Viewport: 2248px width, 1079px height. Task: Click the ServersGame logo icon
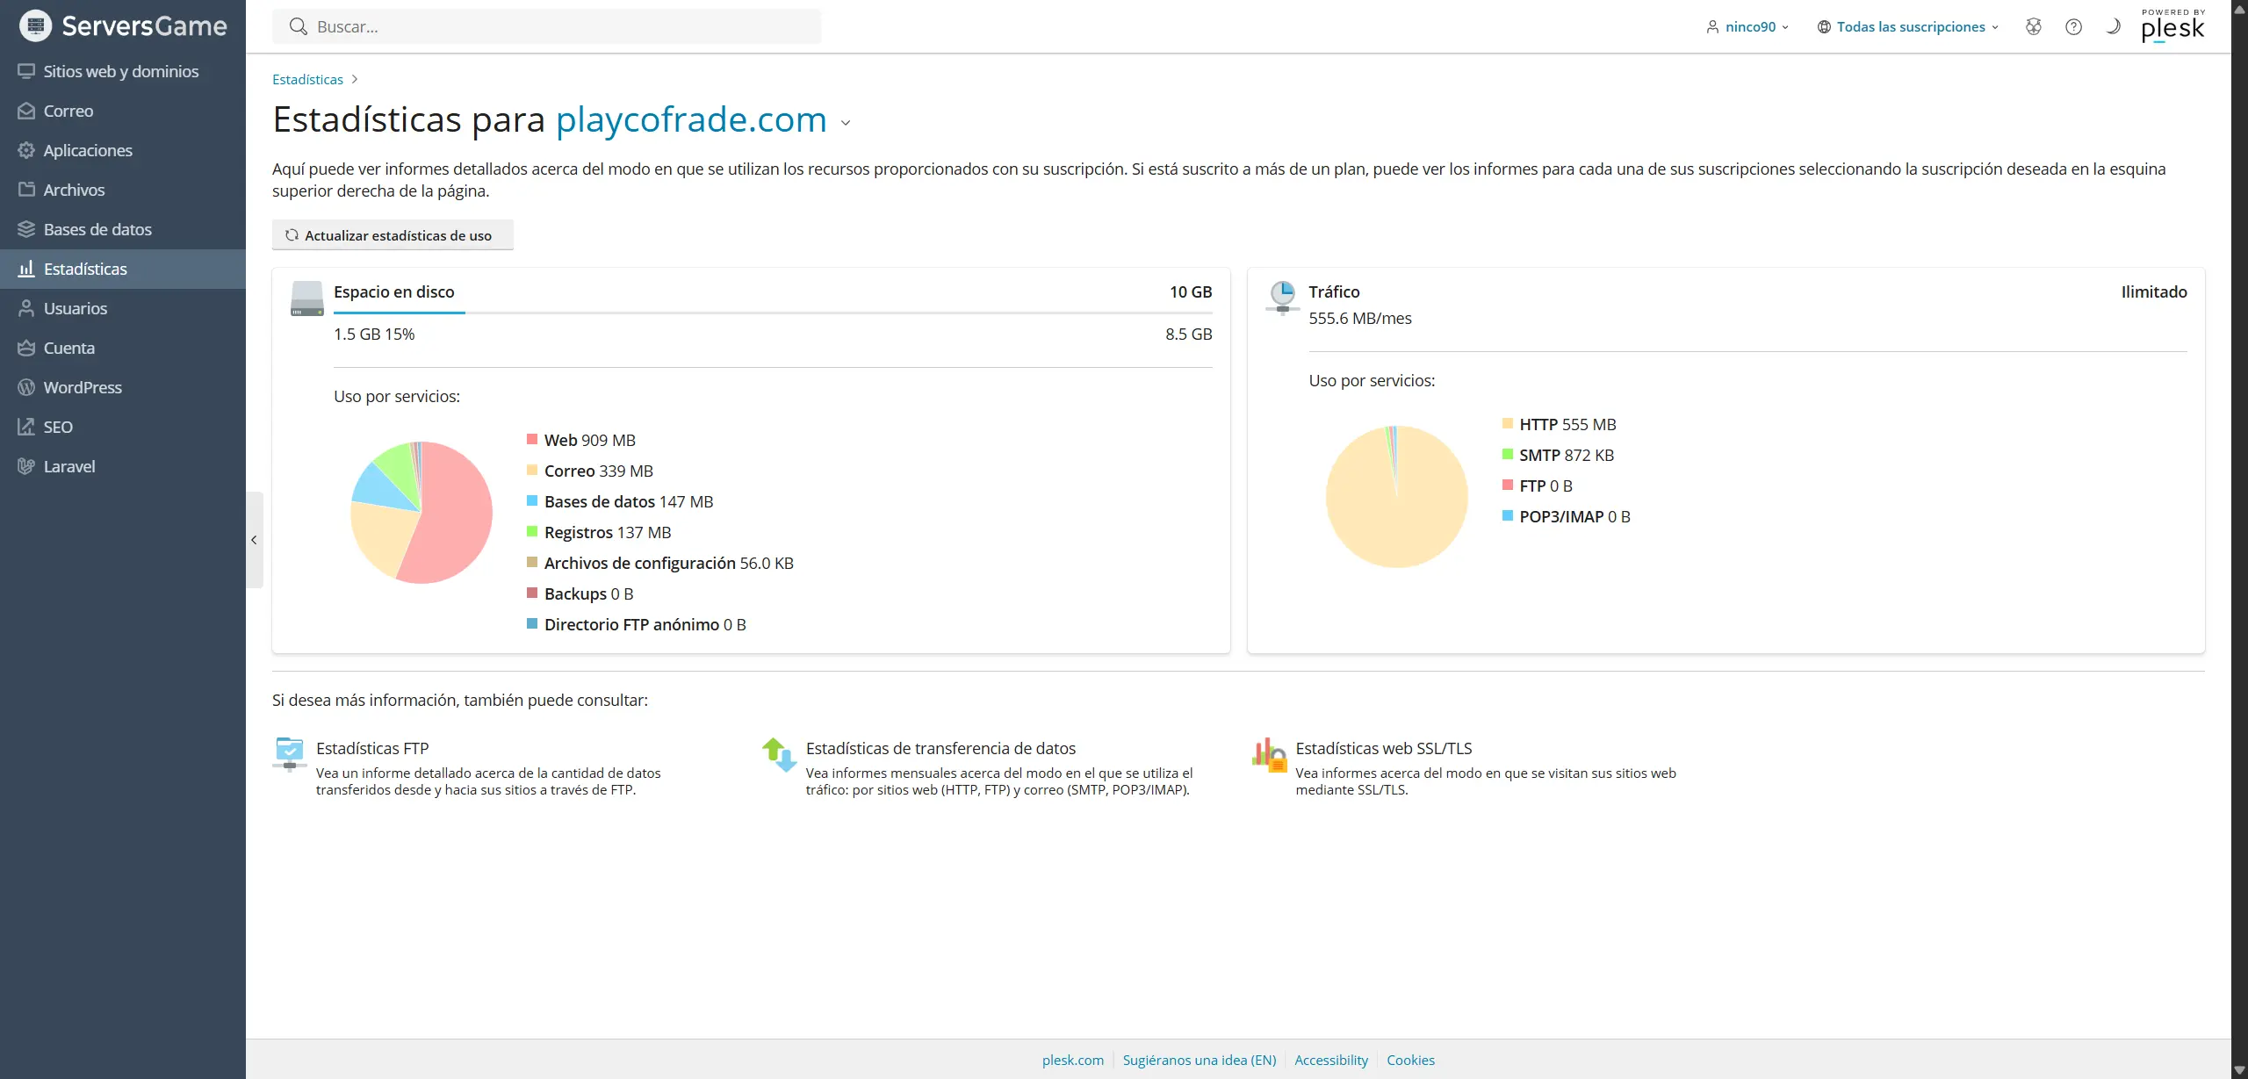36,26
